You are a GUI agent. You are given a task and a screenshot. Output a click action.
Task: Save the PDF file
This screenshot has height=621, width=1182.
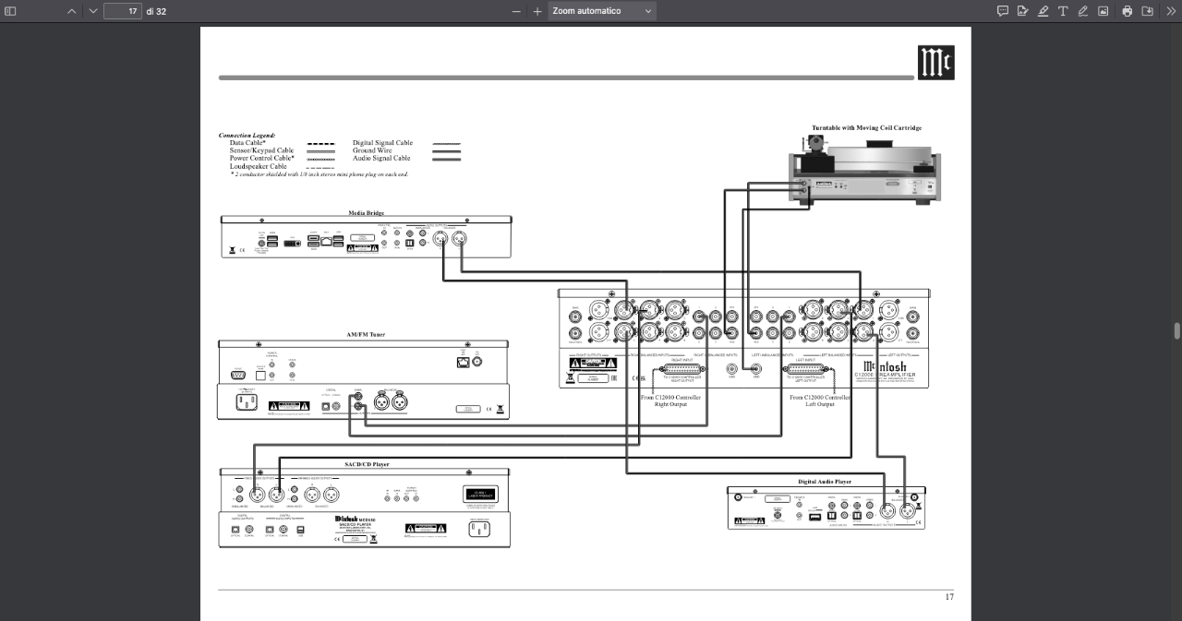(x=1147, y=11)
